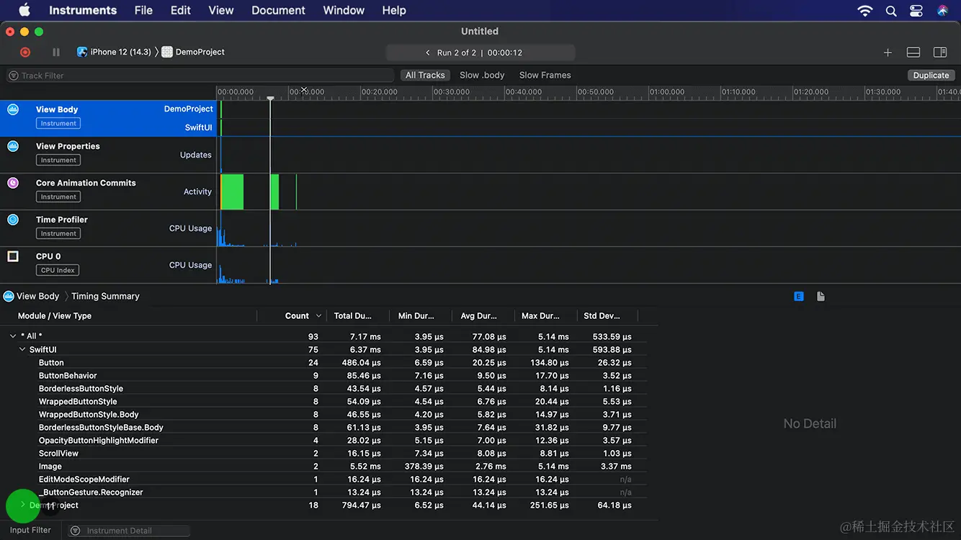
Task: Go to previous run with back chevron
Action: click(x=428, y=53)
